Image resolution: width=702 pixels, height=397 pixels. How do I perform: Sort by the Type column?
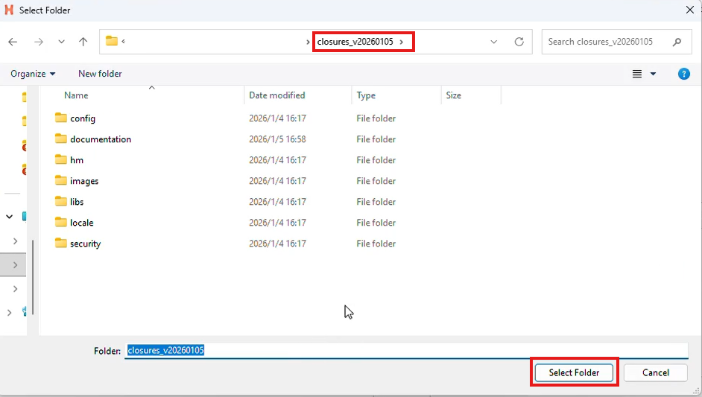366,95
